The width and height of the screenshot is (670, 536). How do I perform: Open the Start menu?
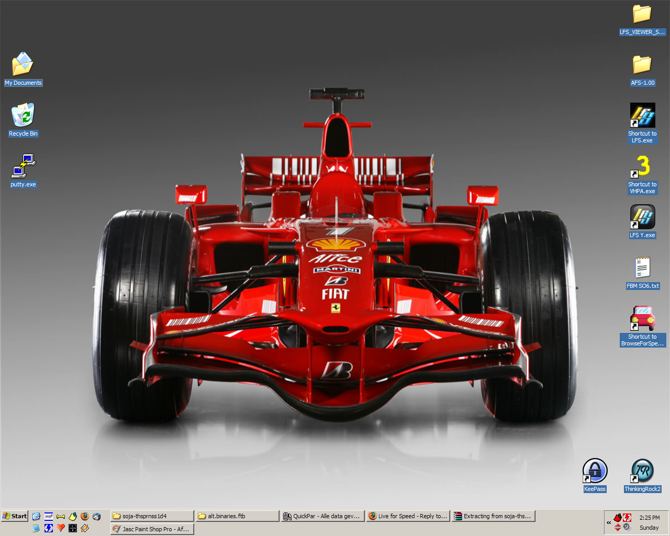[x=15, y=516]
